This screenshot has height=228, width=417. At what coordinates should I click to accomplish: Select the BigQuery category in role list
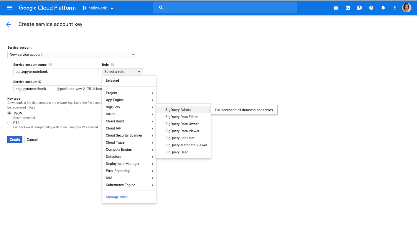pyautogui.click(x=129, y=107)
